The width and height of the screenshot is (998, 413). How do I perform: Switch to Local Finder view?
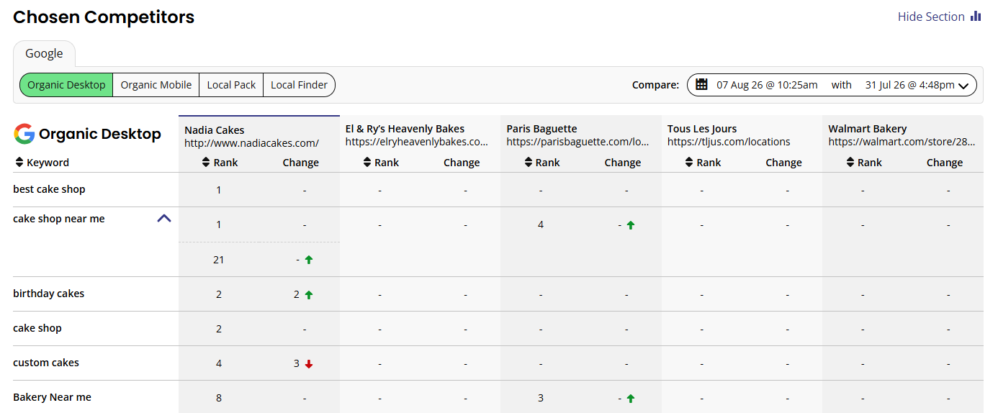tap(299, 85)
